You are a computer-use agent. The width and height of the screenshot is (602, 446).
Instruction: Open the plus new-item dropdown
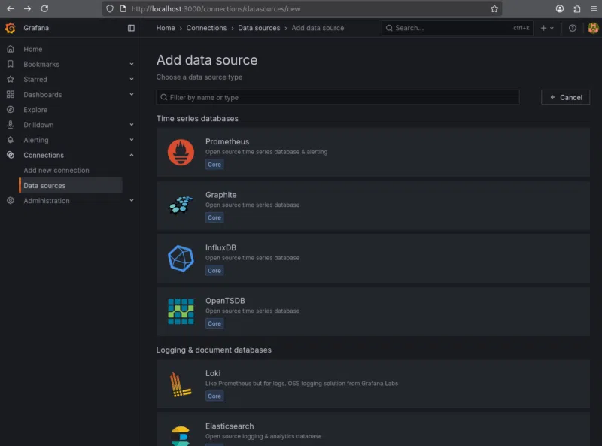coord(546,28)
